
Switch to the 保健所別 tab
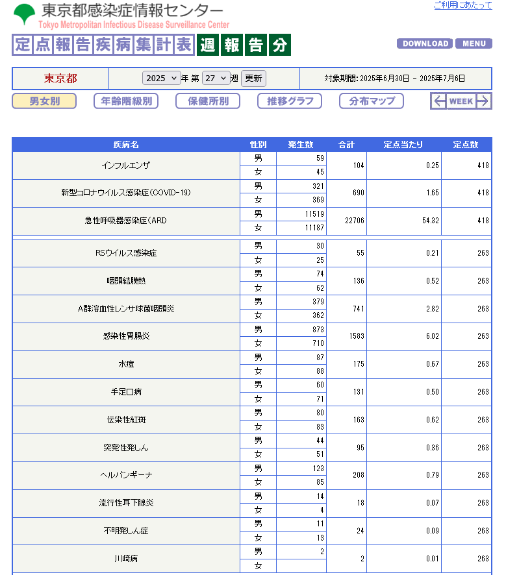pyautogui.click(x=208, y=101)
